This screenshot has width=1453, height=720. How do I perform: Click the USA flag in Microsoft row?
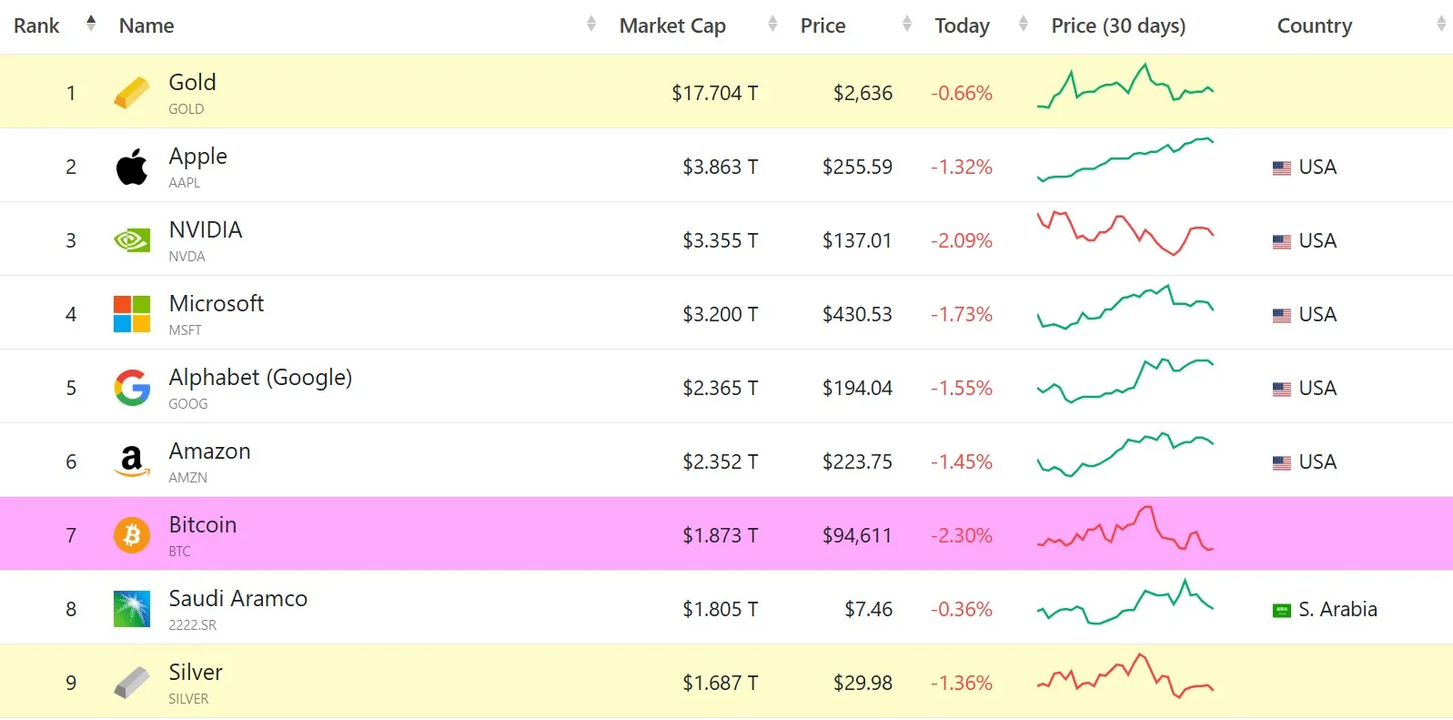tap(1282, 316)
